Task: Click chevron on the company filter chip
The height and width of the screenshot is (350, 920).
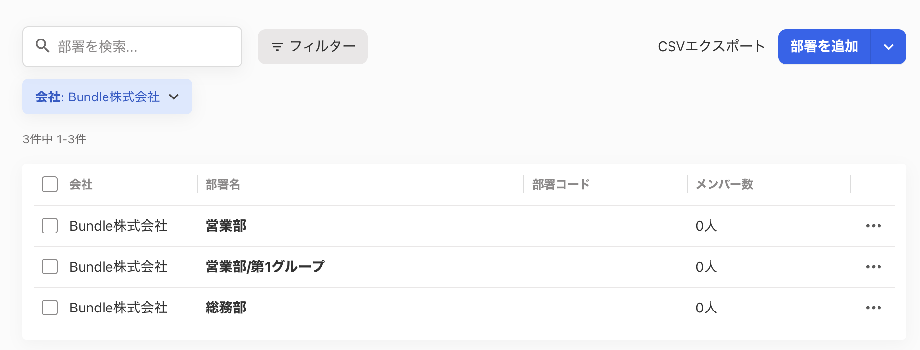Action: pyautogui.click(x=174, y=97)
